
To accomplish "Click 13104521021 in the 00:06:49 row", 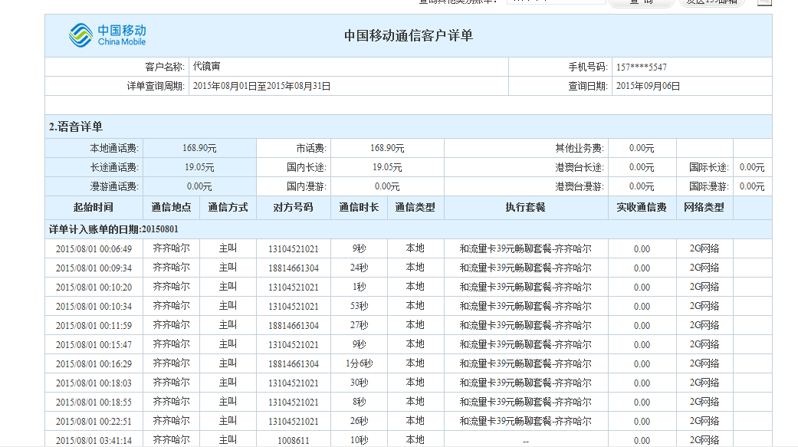I will click(293, 249).
